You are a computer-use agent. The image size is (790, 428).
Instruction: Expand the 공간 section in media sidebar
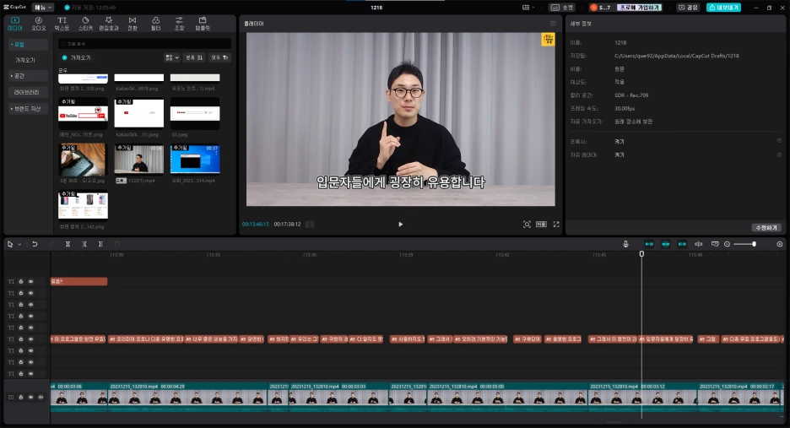(28, 76)
